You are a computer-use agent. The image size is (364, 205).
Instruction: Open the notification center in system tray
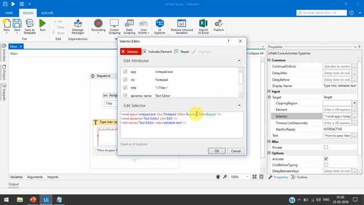(355, 200)
